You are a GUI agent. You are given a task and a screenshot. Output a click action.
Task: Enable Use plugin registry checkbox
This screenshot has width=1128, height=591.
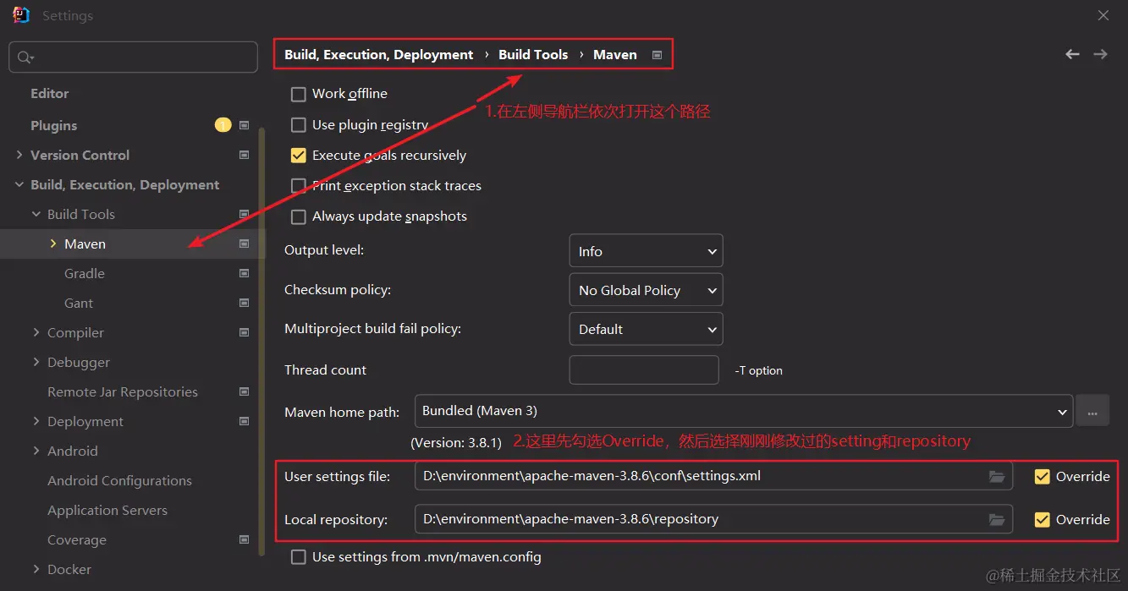[x=298, y=125]
